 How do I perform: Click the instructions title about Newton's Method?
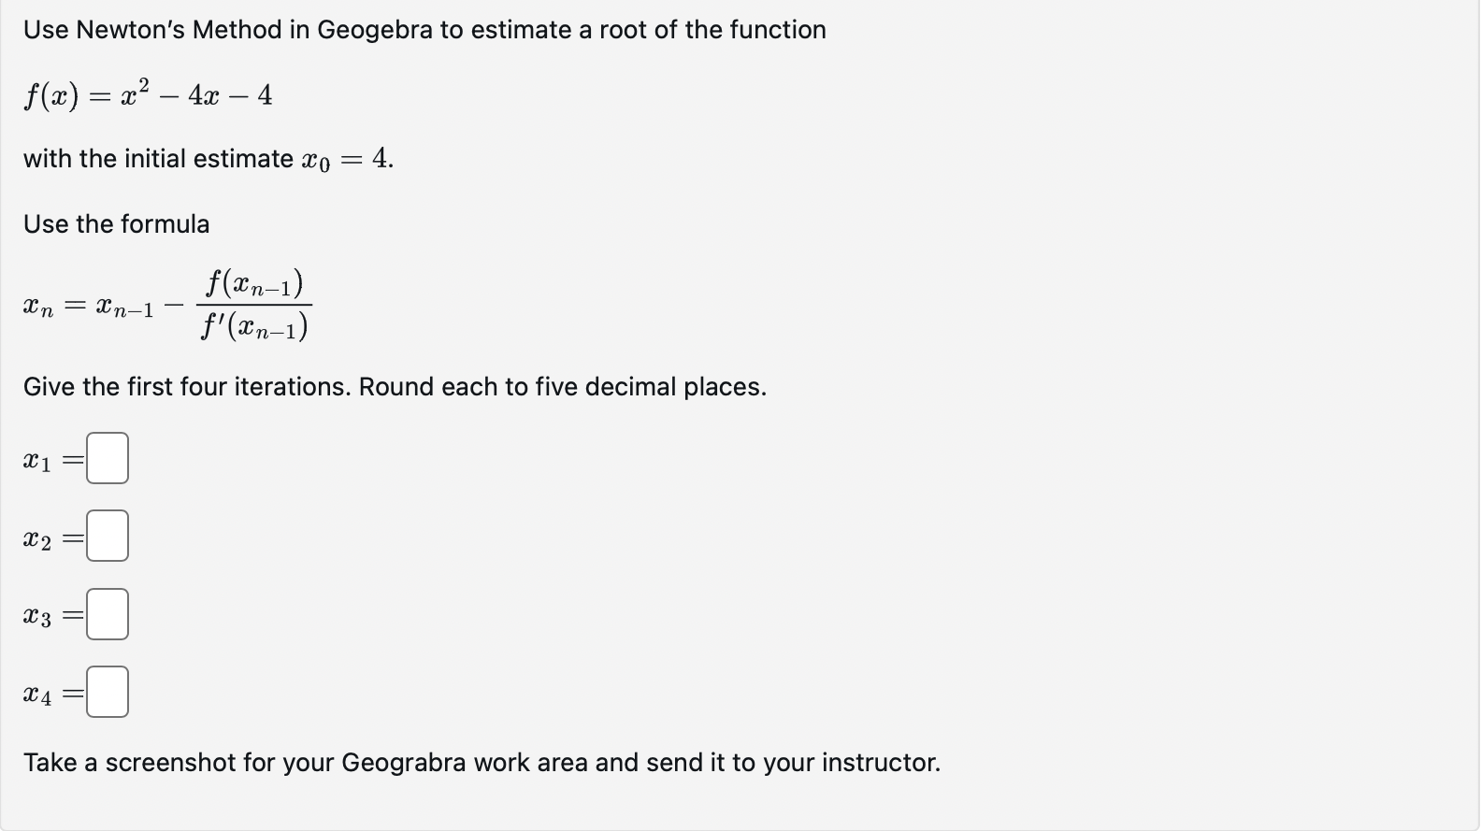coord(424,29)
